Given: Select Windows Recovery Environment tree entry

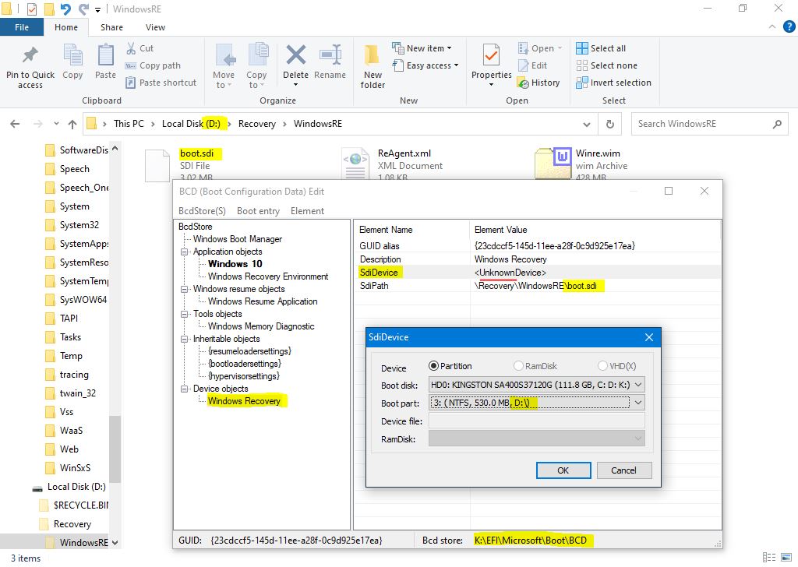Looking at the screenshot, I should [x=268, y=276].
